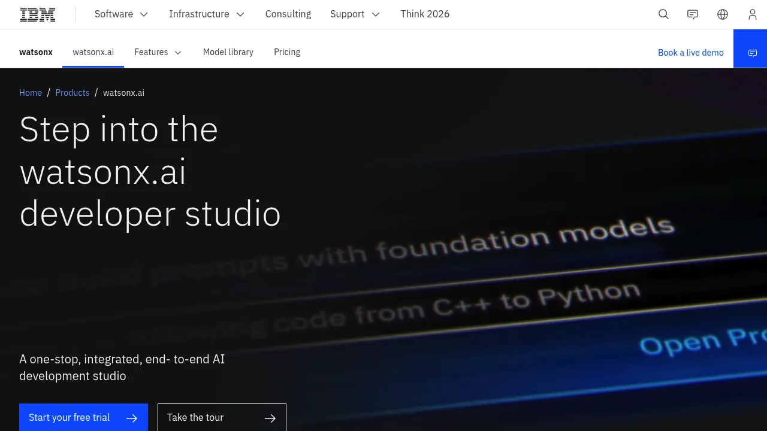This screenshot has width=767, height=431.
Task: Open the Products breadcrumb link
Action: click(73, 93)
